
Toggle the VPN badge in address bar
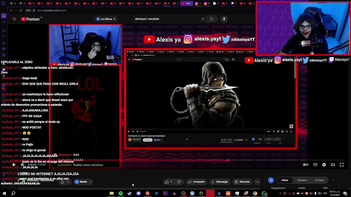click(28, 10)
